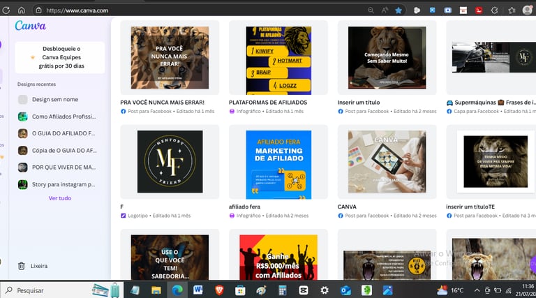This screenshot has width=536, height=298.
Task: Open the Favorites hub star-list icon
Action: (x=512, y=10)
